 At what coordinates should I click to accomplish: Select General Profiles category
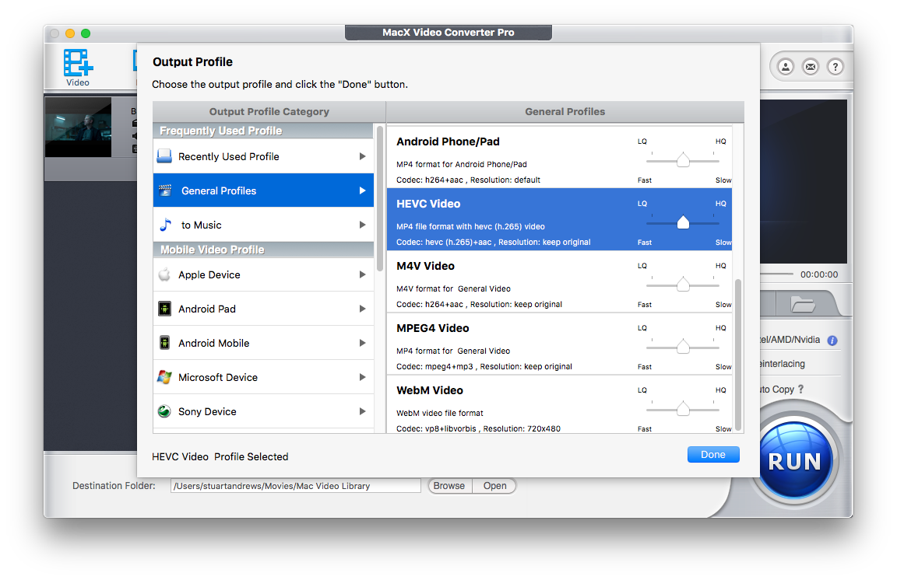coord(263,190)
